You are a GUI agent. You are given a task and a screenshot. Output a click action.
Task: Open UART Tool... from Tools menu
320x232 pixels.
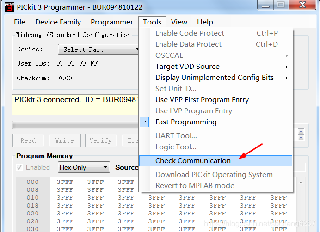[x=216, y=136]
